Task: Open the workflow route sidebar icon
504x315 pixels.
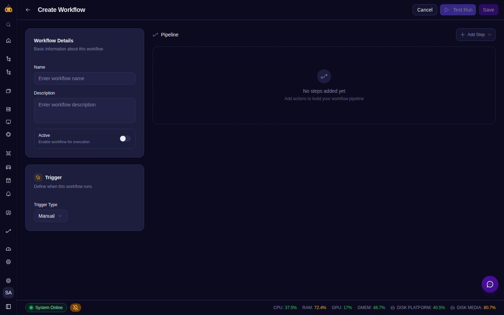Action: click(x=8, y=231)
